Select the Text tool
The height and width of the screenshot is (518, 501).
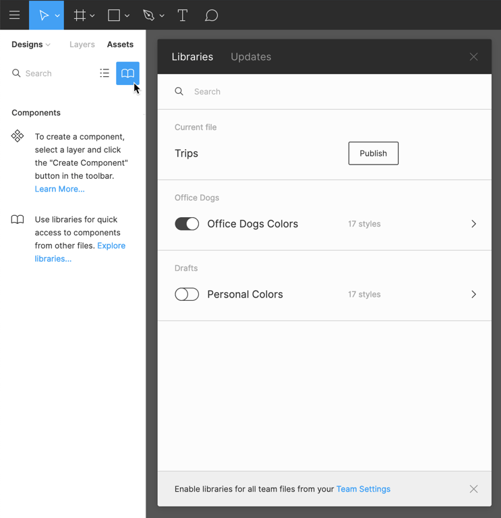182,15
